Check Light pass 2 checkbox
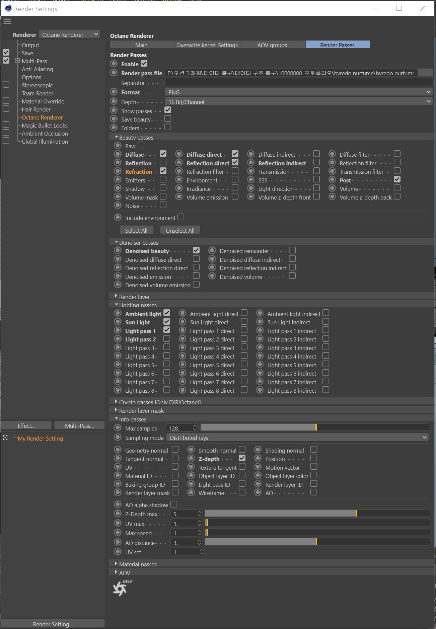 (167, 339)
